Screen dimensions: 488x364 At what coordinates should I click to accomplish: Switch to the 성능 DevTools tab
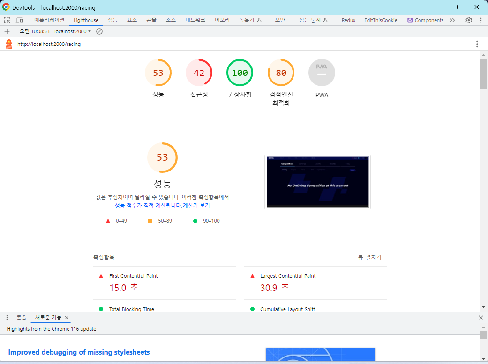[x=113, y=20]
